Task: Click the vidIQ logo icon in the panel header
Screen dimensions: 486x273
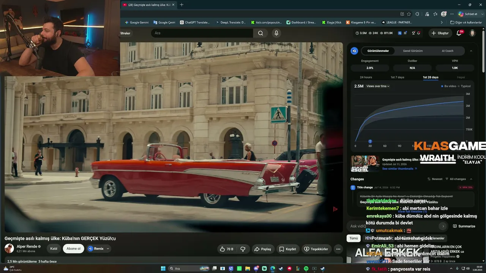Action: tap(354, 50)
